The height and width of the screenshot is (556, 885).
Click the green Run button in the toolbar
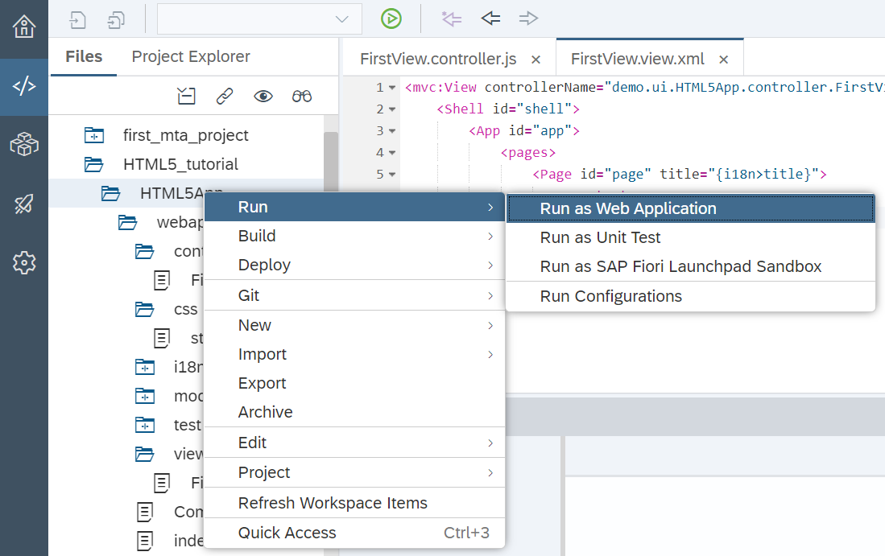[391, 19]
